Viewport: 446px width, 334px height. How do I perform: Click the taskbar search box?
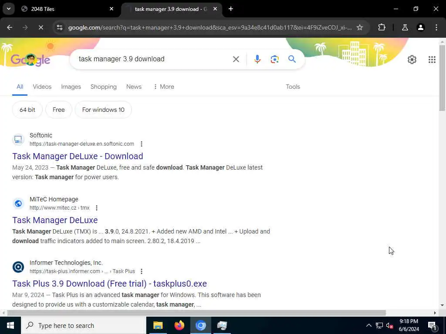click(83, 325)
